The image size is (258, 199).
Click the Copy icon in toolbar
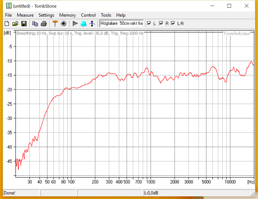click(35, 23)
